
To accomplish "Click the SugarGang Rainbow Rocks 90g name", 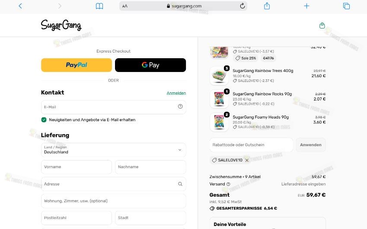I will [x=262, y=94].
